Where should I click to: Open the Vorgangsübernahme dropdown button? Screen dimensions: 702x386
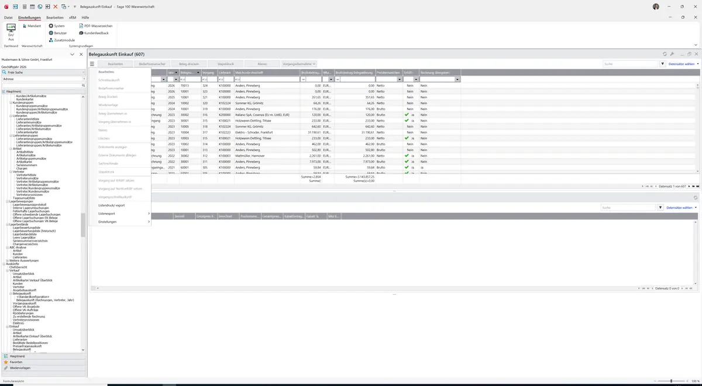click(x=299, y=64)
